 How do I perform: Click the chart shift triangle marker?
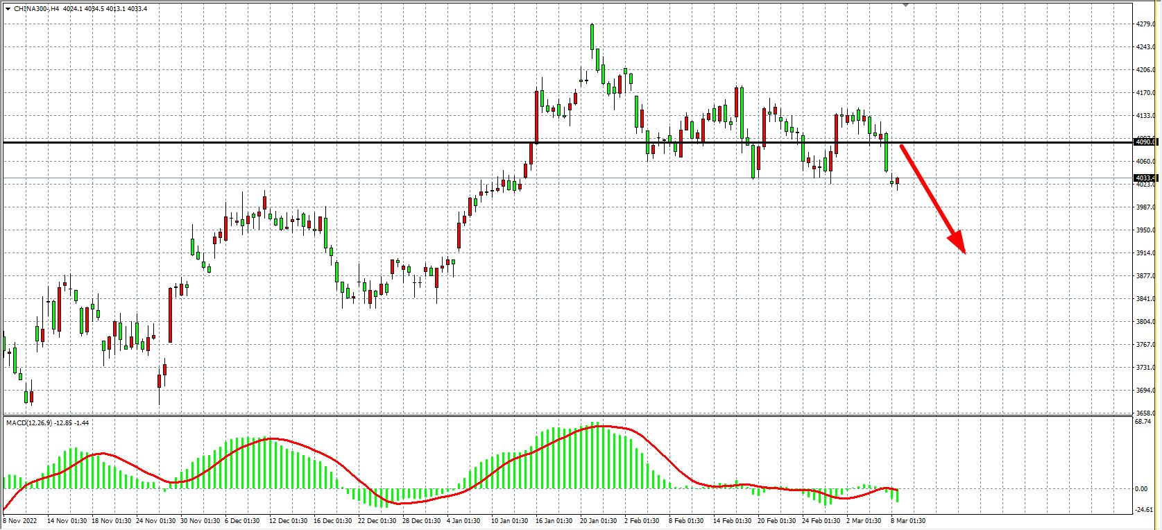tap(905, 4)
